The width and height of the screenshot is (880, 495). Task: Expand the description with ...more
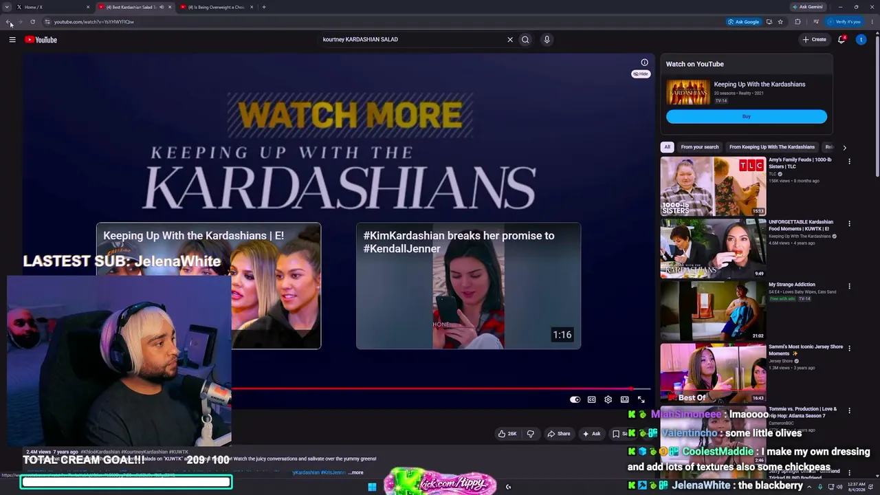coord(356,473)
